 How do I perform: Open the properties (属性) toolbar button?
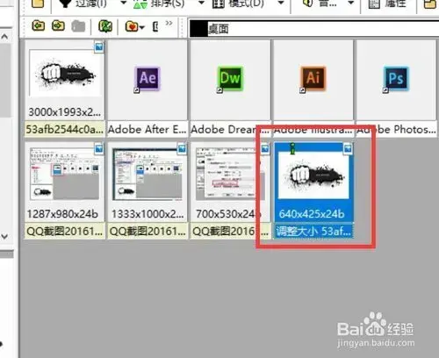point(388,4)
